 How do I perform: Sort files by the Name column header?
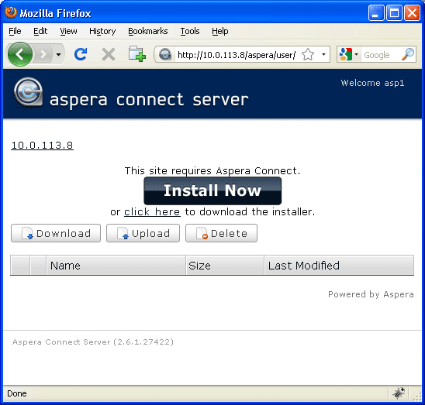coord(116,266)
